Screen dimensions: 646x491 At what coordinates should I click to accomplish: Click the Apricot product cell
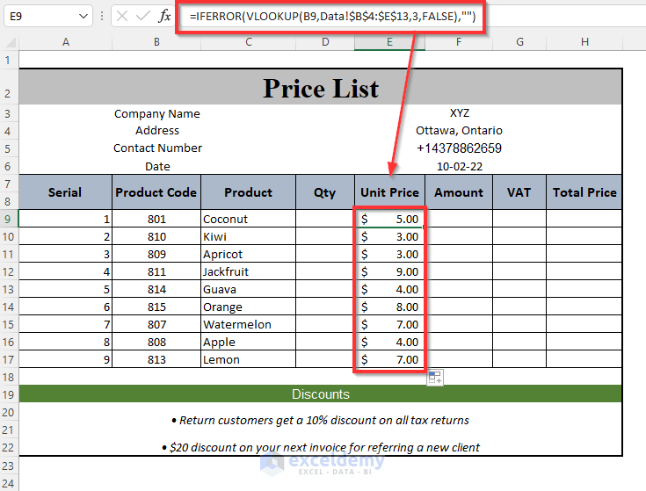tap(248, 255)
